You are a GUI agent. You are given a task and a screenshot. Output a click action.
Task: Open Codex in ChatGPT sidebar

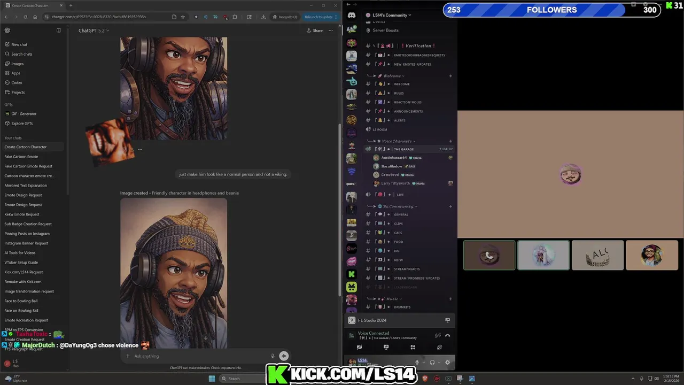(x=33, y=83)
